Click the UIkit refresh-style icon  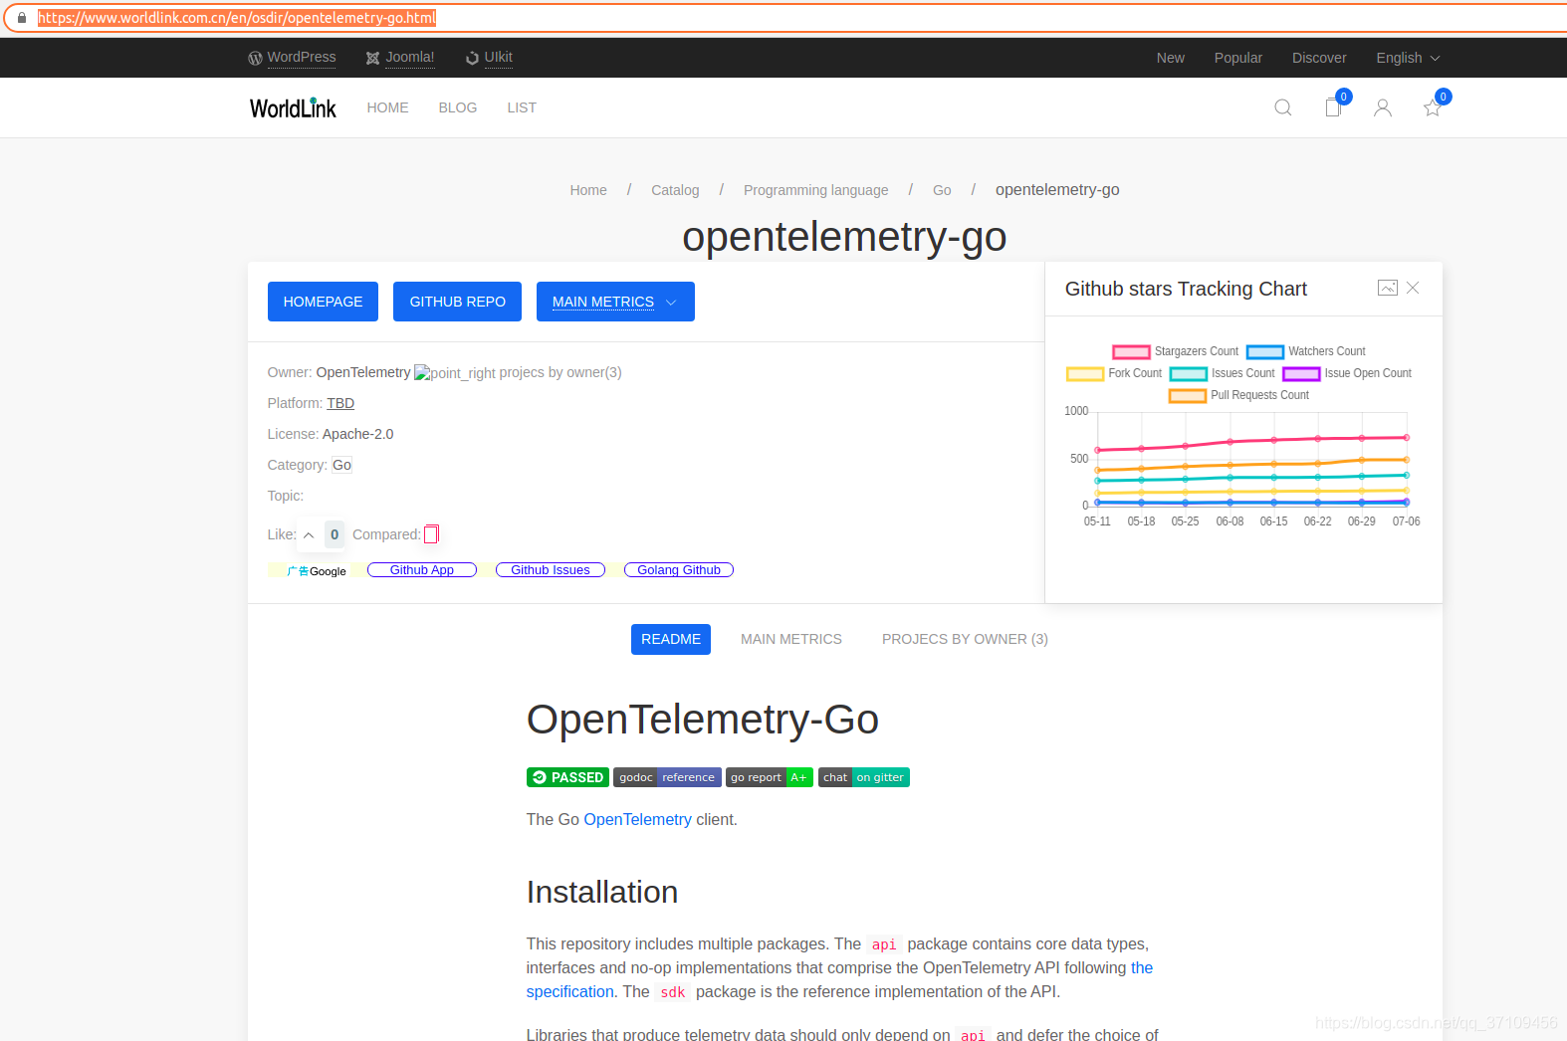pos(472,58)
